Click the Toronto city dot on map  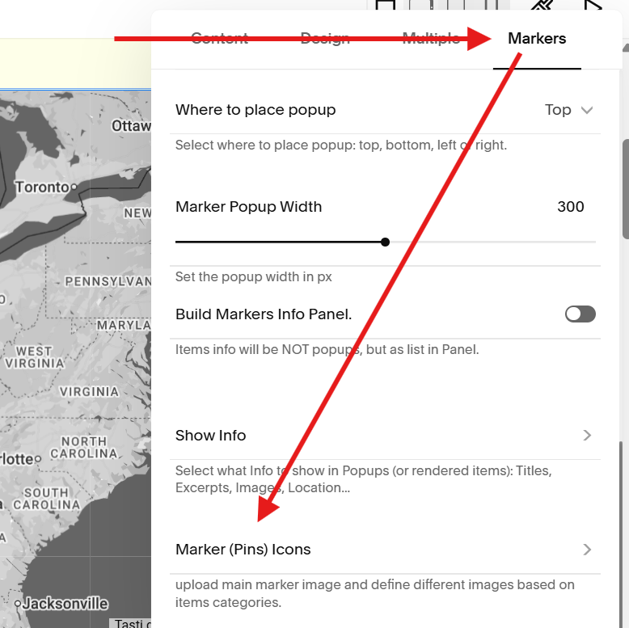pos(74,188)
